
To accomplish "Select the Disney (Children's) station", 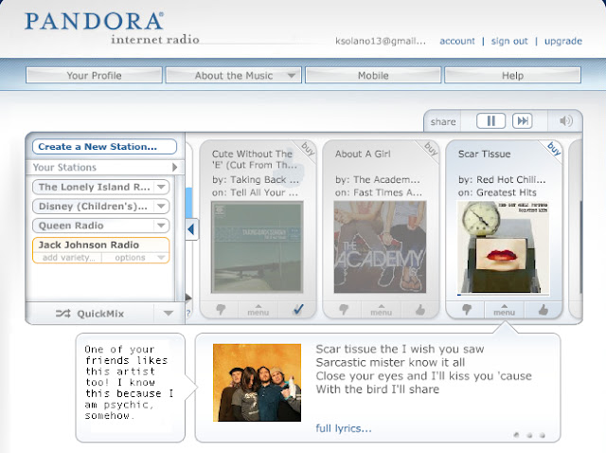I will tap(94, 207).
